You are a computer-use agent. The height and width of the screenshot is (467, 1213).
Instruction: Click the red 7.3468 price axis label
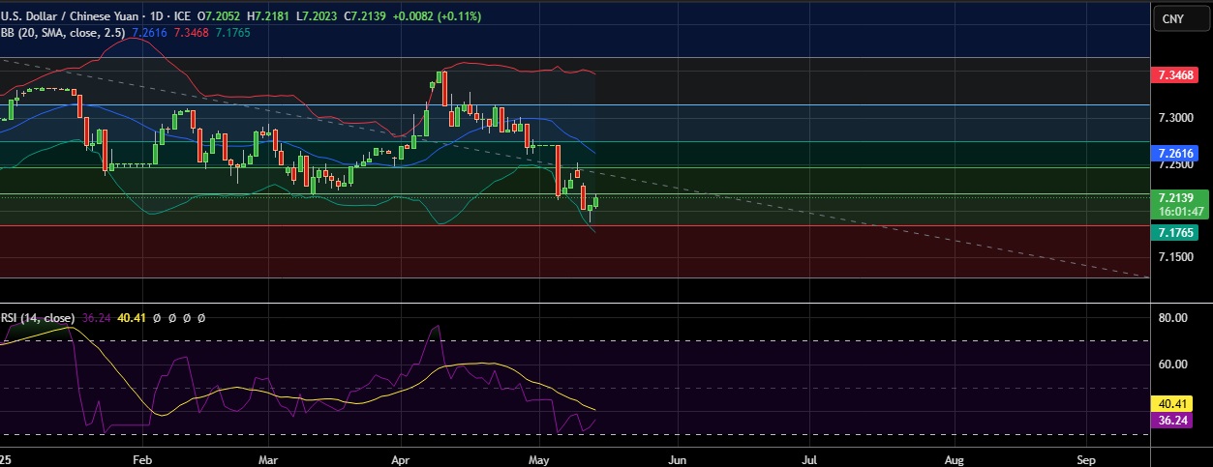point(1176,74)
